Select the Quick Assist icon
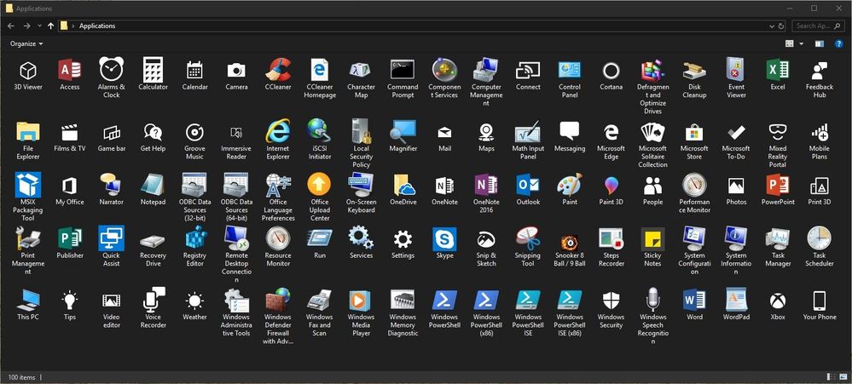852x384 pixels. (112, 238)
